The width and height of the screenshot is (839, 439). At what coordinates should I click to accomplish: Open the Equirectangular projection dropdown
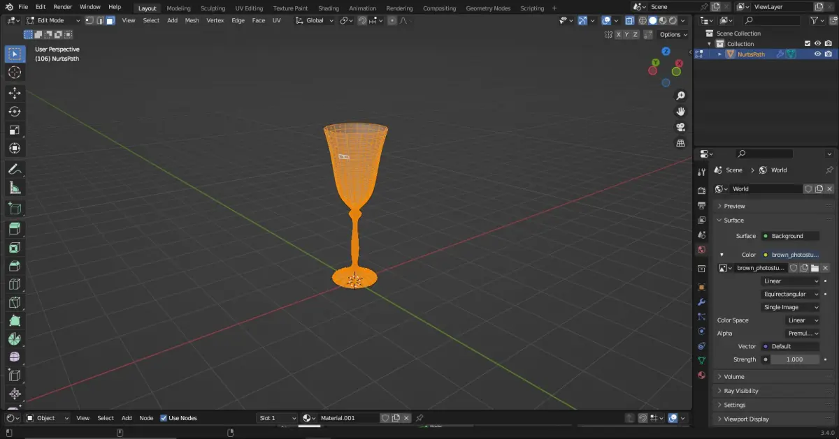pyautogui.click(x=790, y=294)
